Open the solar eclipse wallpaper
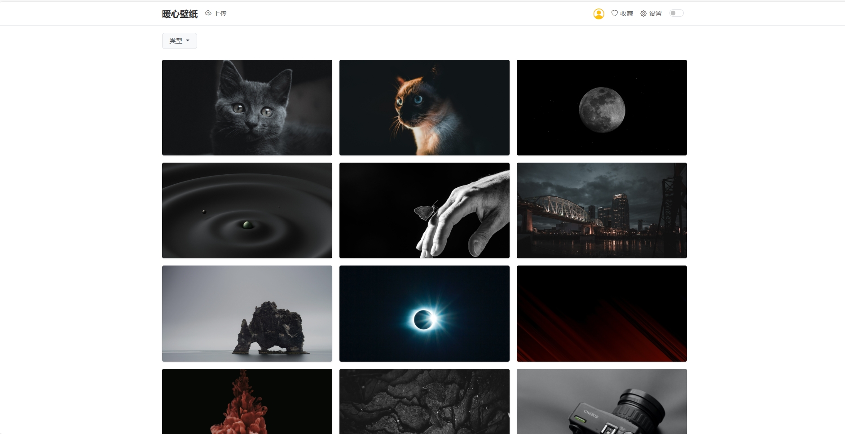Image resolution: width=845 pixels, height=434 pixels. point(424,314)
